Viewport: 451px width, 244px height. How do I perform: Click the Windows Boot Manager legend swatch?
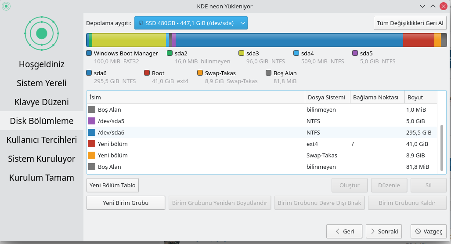coord(89,53)
